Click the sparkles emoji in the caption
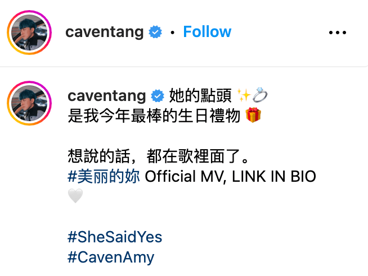This screenshot has height=276, width=368. (x=244, y=95)
